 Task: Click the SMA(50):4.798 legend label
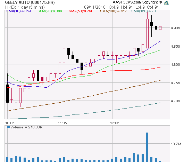point(81,11)
